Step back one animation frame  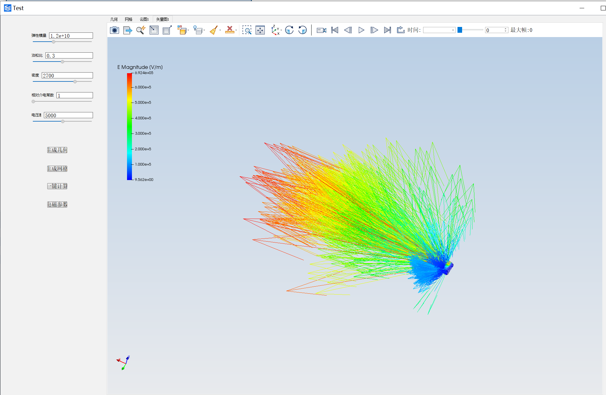pos(348,30)
